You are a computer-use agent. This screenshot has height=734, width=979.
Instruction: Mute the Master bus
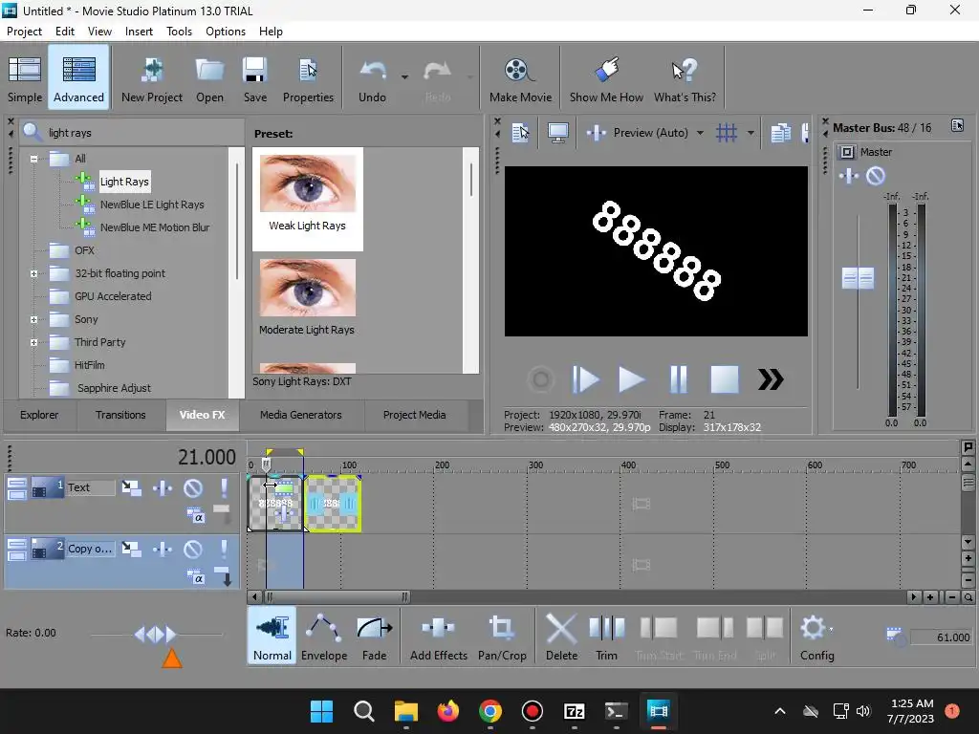coord(876,177)
